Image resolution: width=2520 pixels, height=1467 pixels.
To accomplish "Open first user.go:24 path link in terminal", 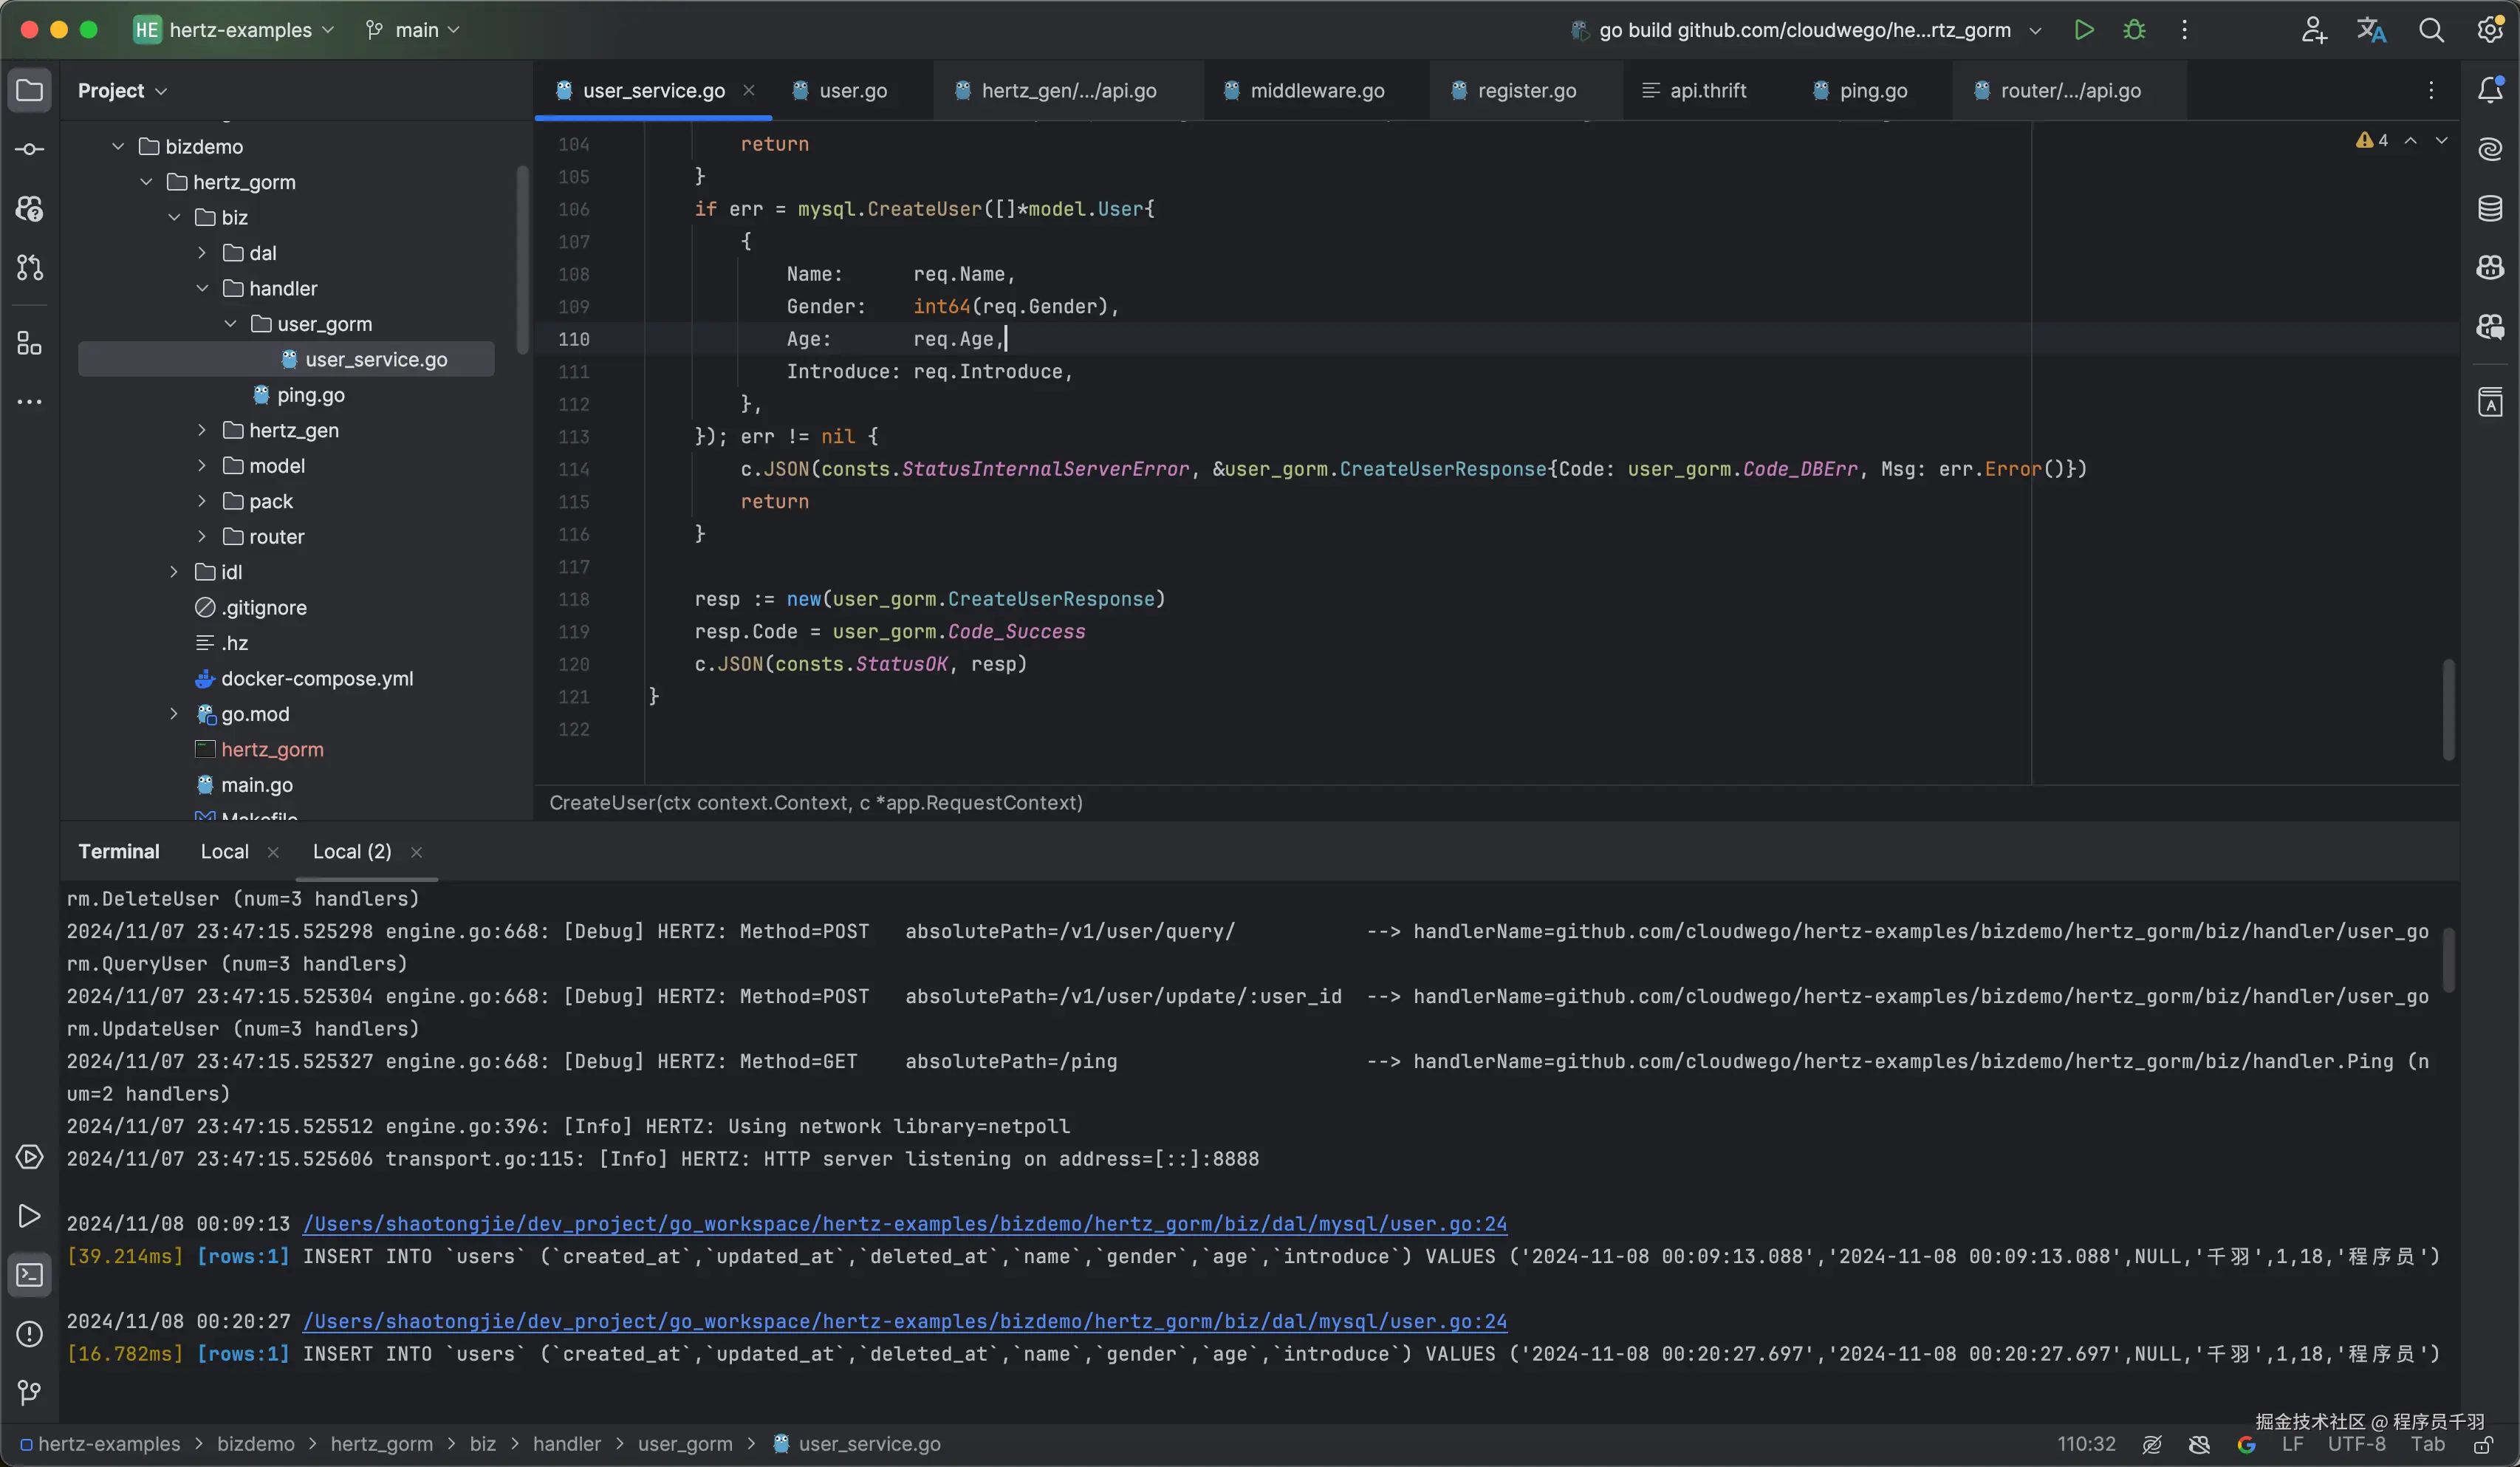I will click(x=904, y=1224).
